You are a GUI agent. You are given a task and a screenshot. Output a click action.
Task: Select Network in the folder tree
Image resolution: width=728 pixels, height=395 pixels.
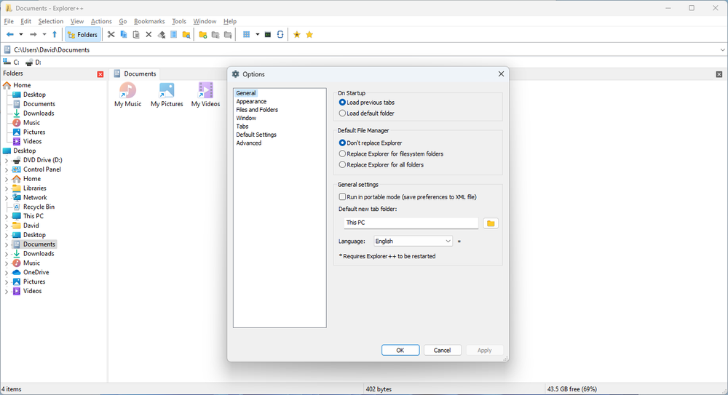coord(35,198)
